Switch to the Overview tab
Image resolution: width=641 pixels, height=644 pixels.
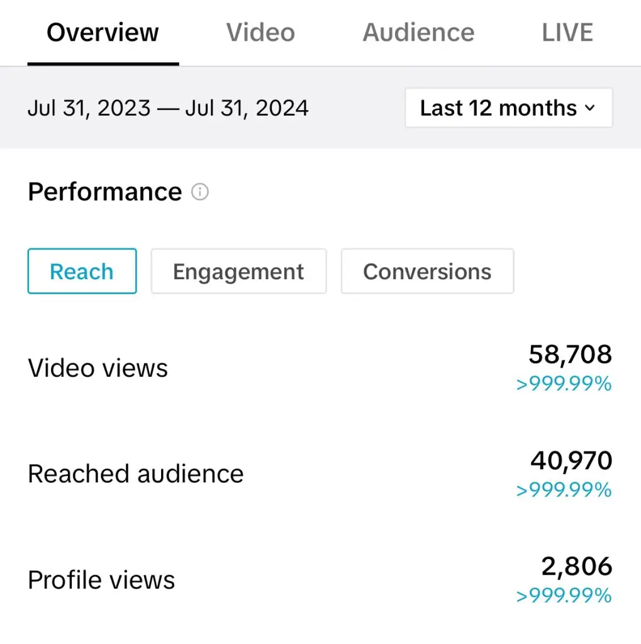click(103, 33)
